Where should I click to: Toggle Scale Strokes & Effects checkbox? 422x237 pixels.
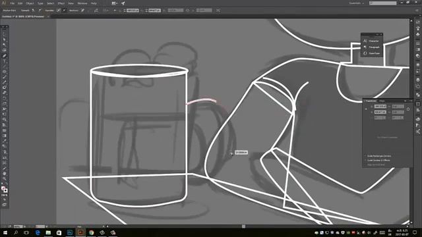[365, 160]
